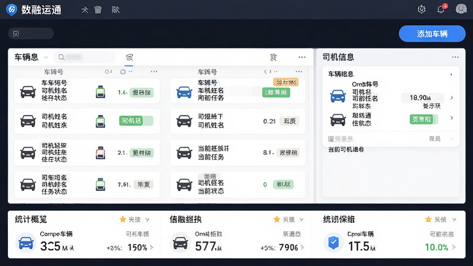473x266 pixels.
Task: Click the car icon in the 7.91 card
Action: [28, 184]
